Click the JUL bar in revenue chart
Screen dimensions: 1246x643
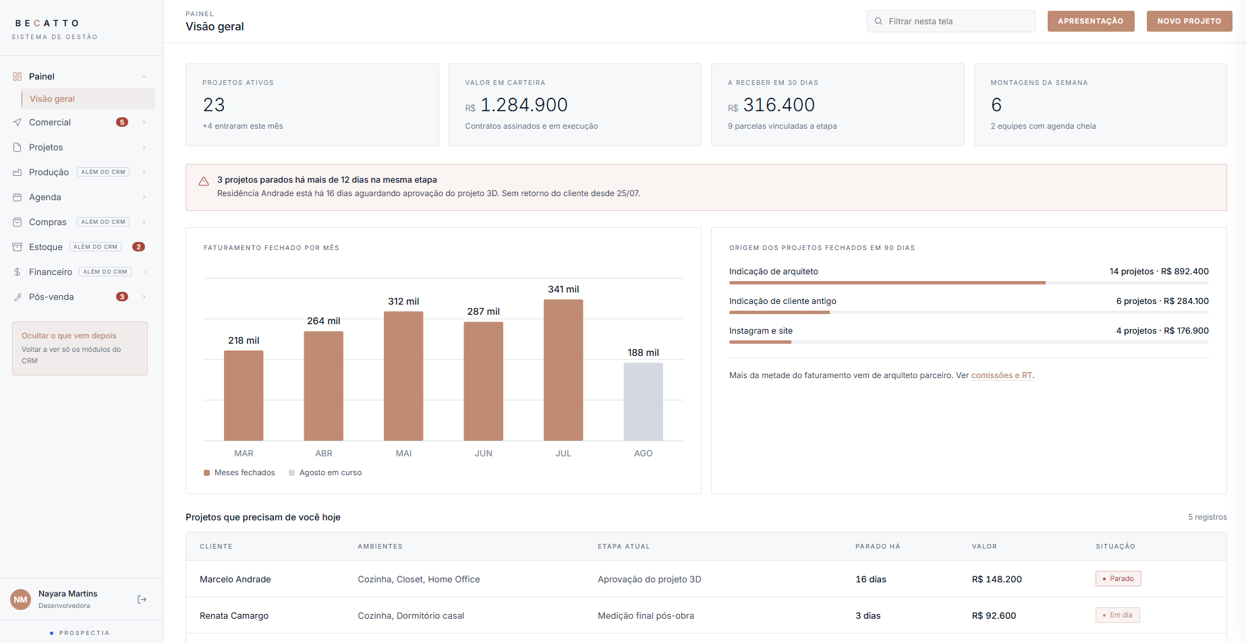(563, 370)
